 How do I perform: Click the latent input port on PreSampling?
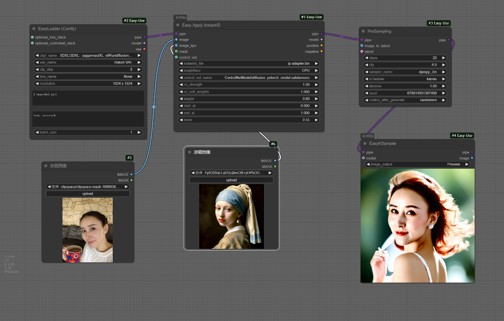(362, 52)
